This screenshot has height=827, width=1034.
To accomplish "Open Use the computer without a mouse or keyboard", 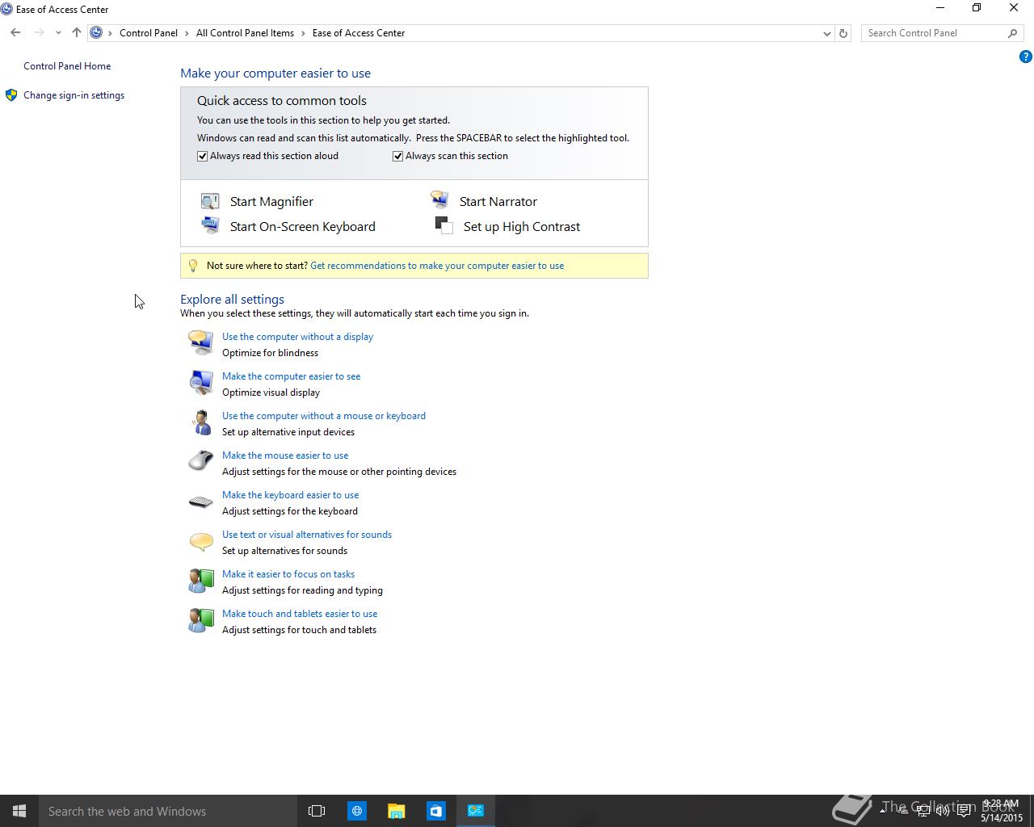I will 324,416.
